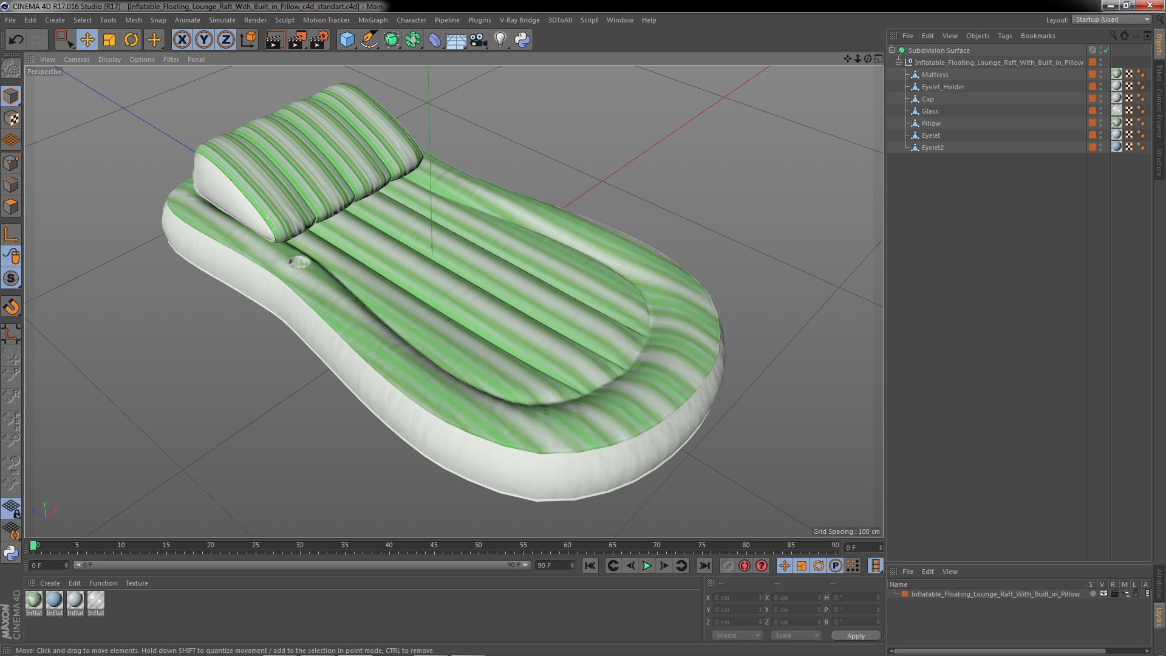
Task: Toggle visibility dots for Cap object
Action: [1101, 99]
